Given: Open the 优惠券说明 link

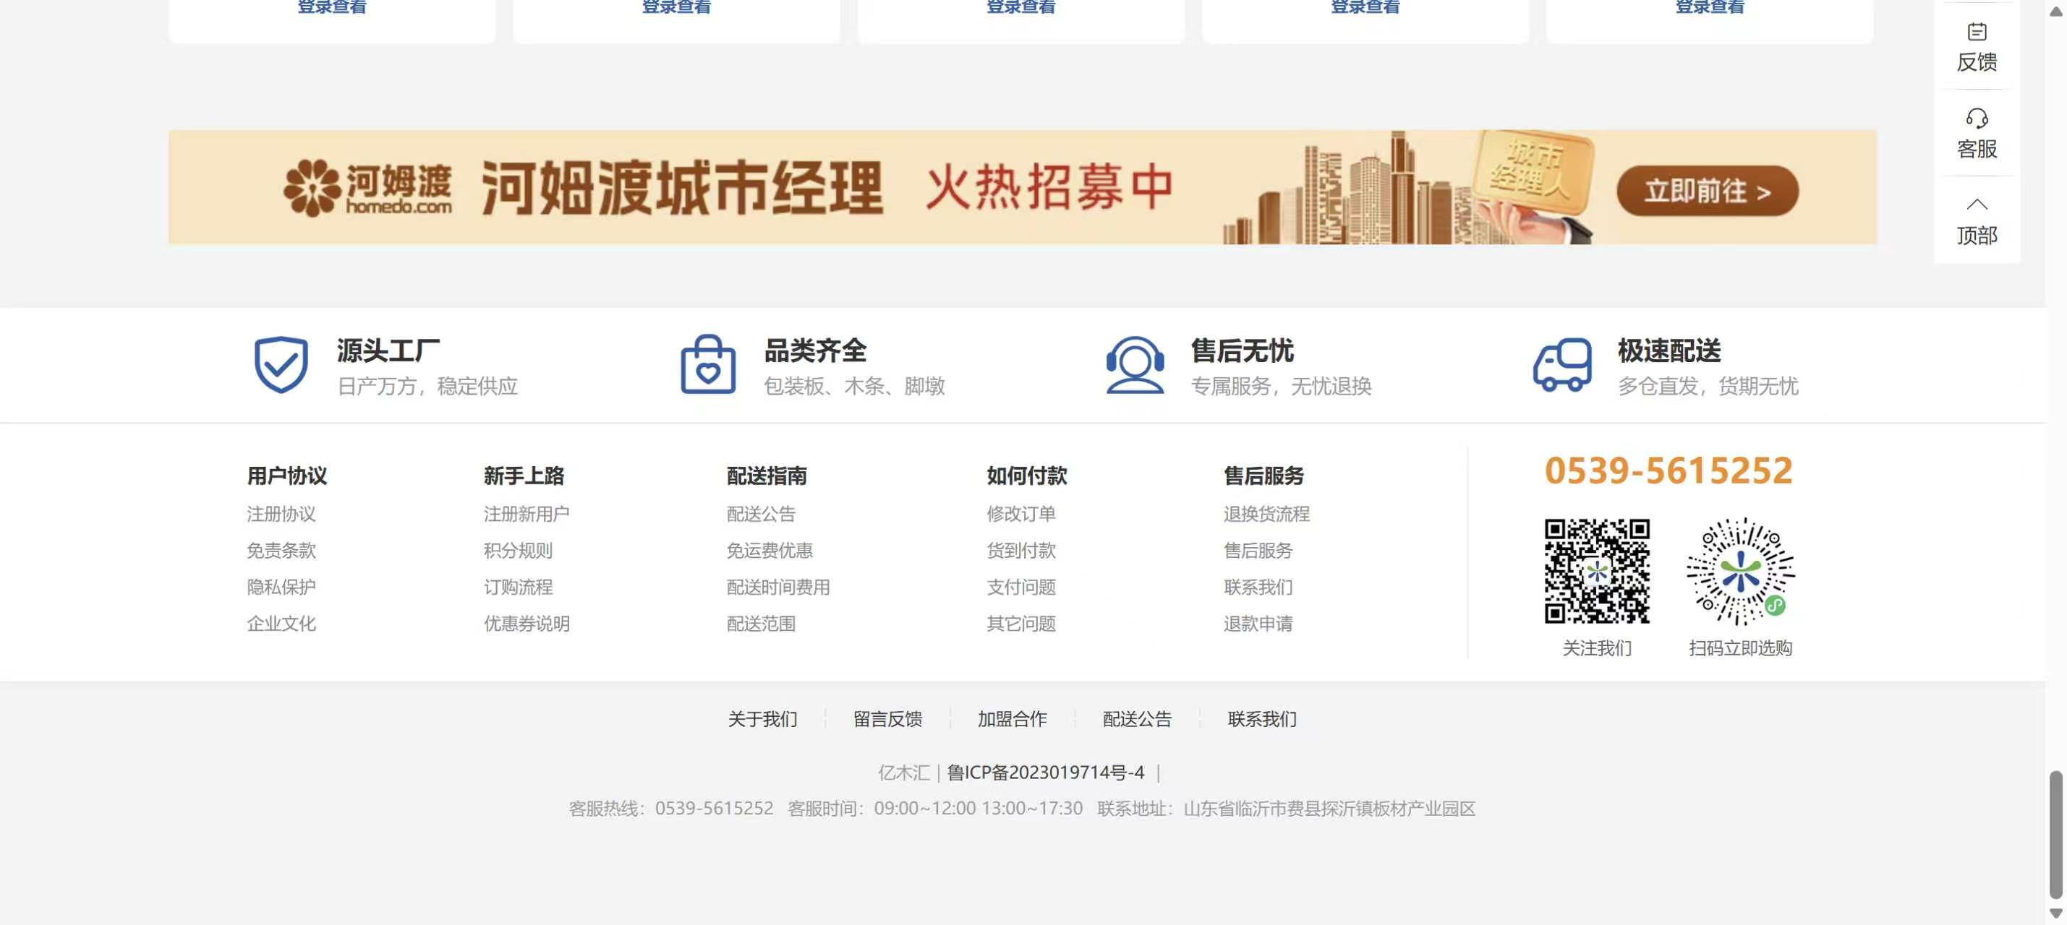Looking at the screenshot, I should pos(527,624).
